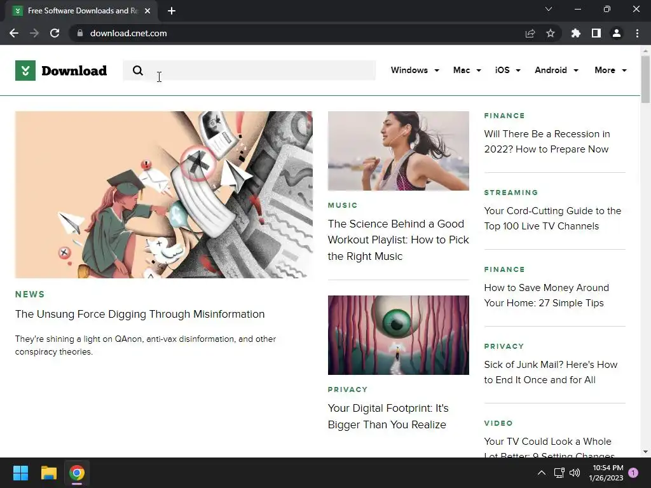The height and width of the screenshot is (488, 651).
Task: Open Sick of Junk Mail article
Action: pyautogui.click(x=551, y=372)
